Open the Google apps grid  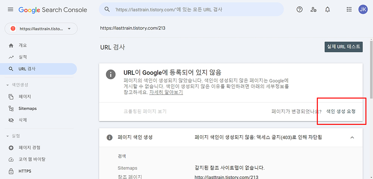click(349, 10)
